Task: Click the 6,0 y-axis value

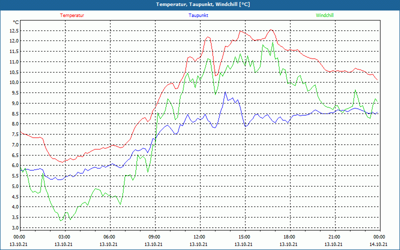Action: click(15, 165)
